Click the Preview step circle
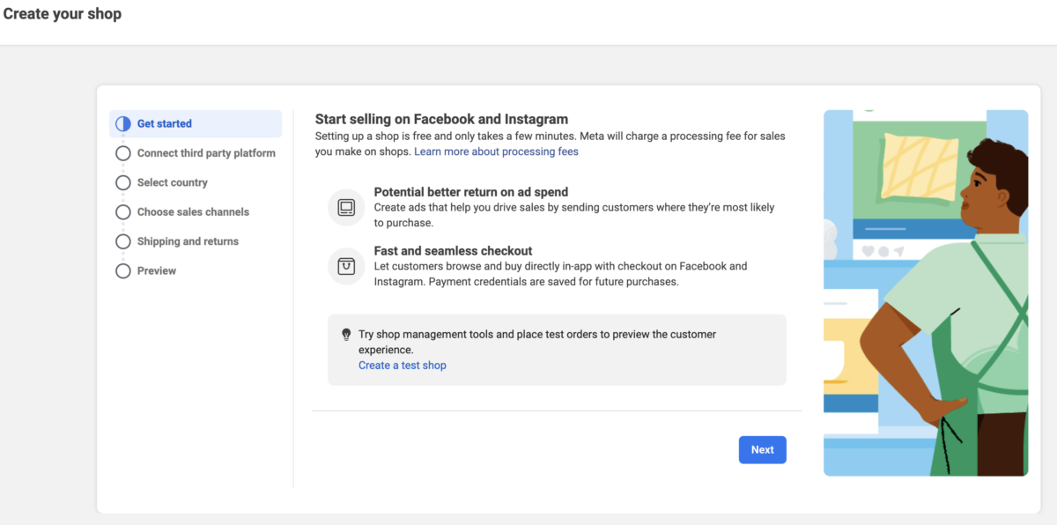 tap(123, 271)
